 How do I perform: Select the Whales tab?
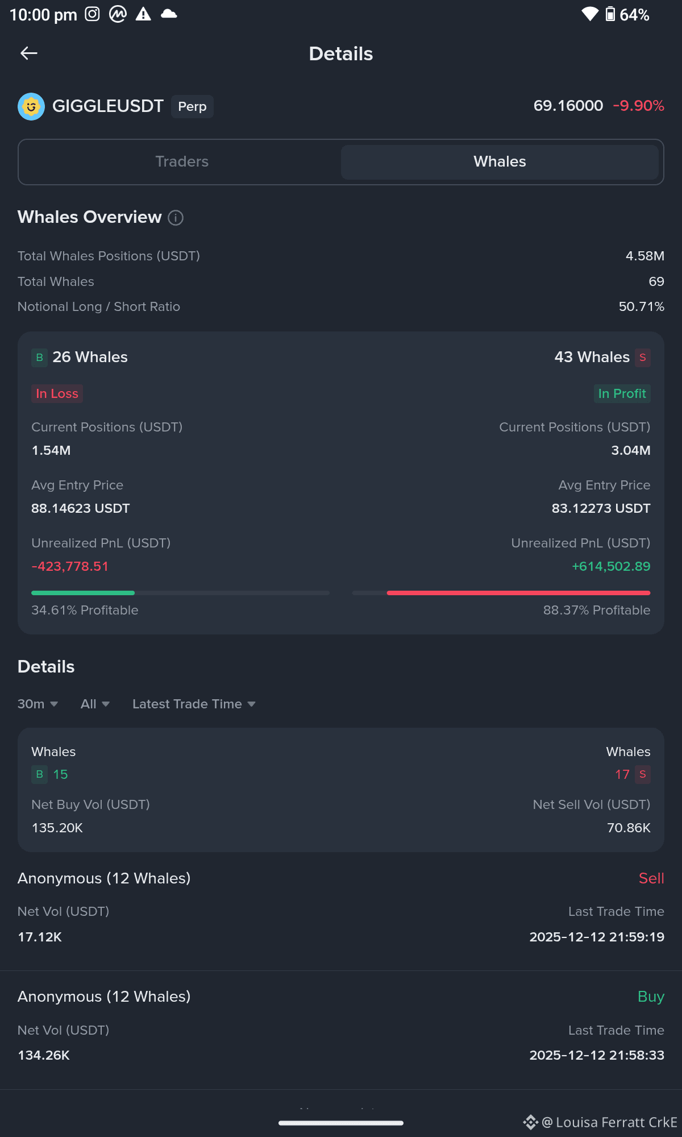pyautogui.click(x=500, y=162)
